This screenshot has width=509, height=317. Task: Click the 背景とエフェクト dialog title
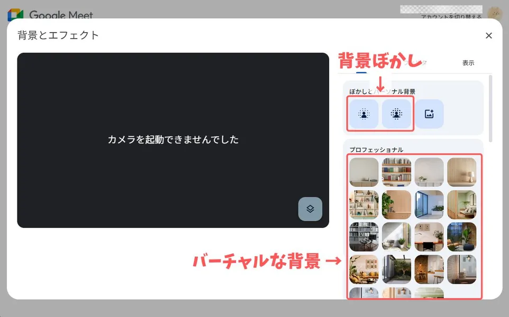pos(58,35)
